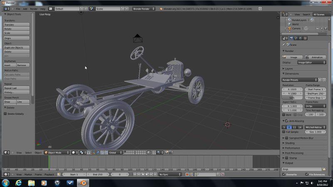Play the animation in reverse
333x187 pixels.
coord(143,174)
